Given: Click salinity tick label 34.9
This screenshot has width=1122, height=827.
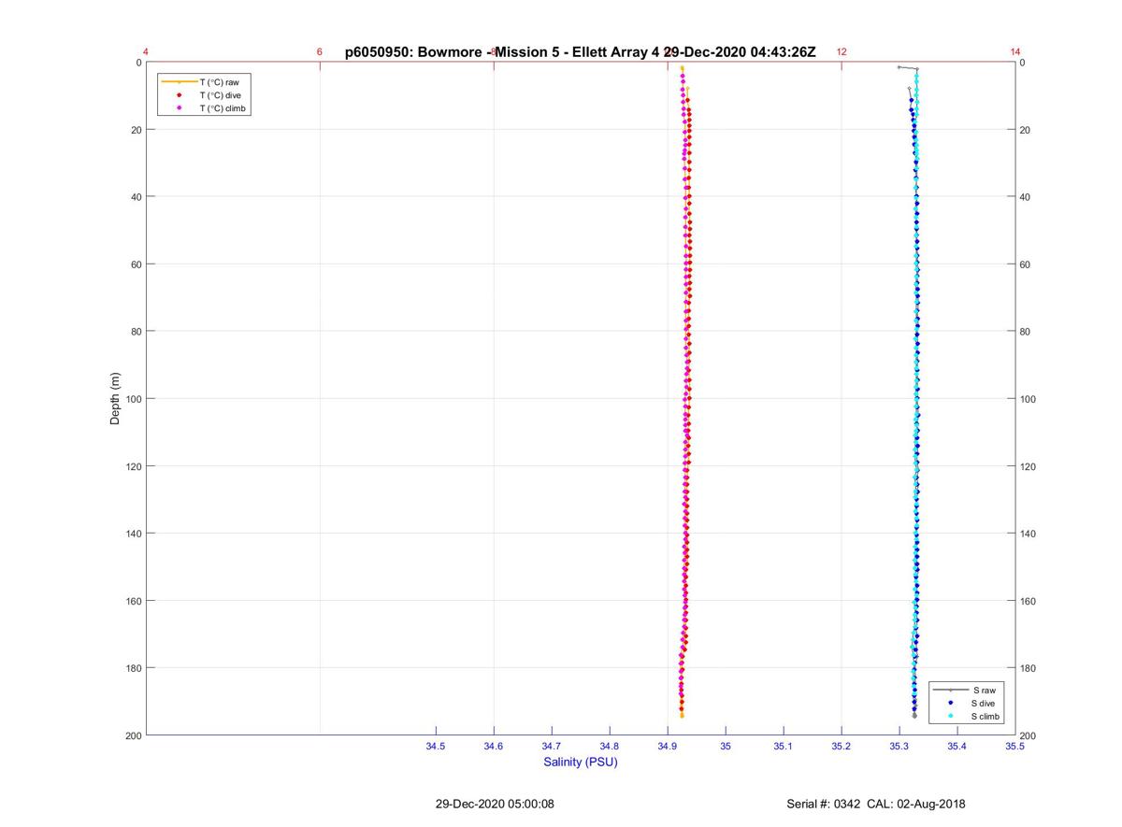Looking at the screenshot, I should pos(668,746).
